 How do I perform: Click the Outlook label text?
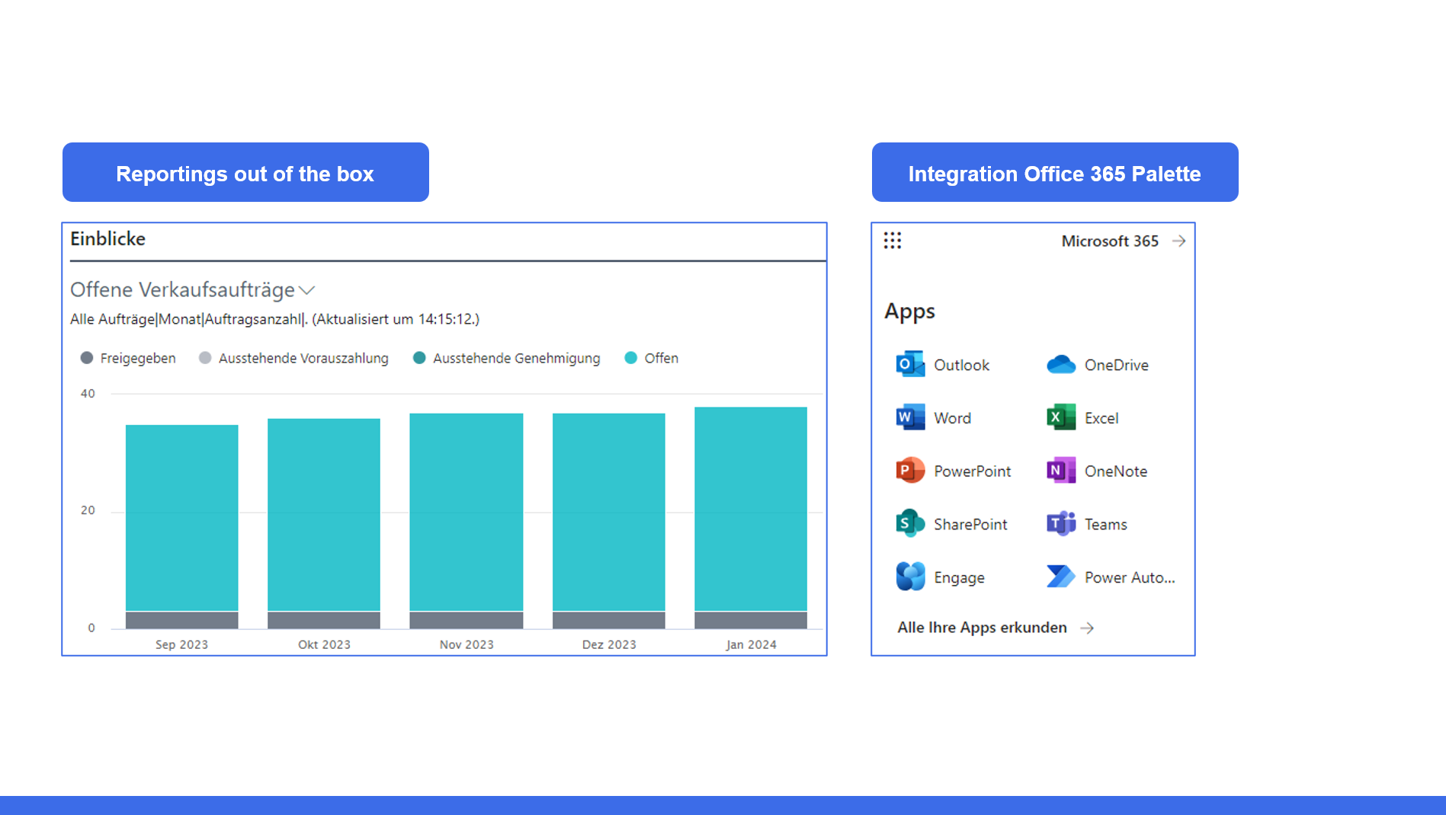[961, 365]
